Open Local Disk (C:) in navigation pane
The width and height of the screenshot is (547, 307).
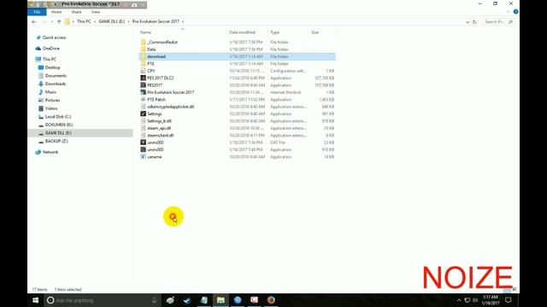tap(57, 117)
